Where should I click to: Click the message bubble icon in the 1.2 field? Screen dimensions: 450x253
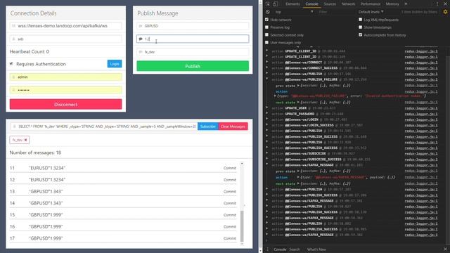141,39
